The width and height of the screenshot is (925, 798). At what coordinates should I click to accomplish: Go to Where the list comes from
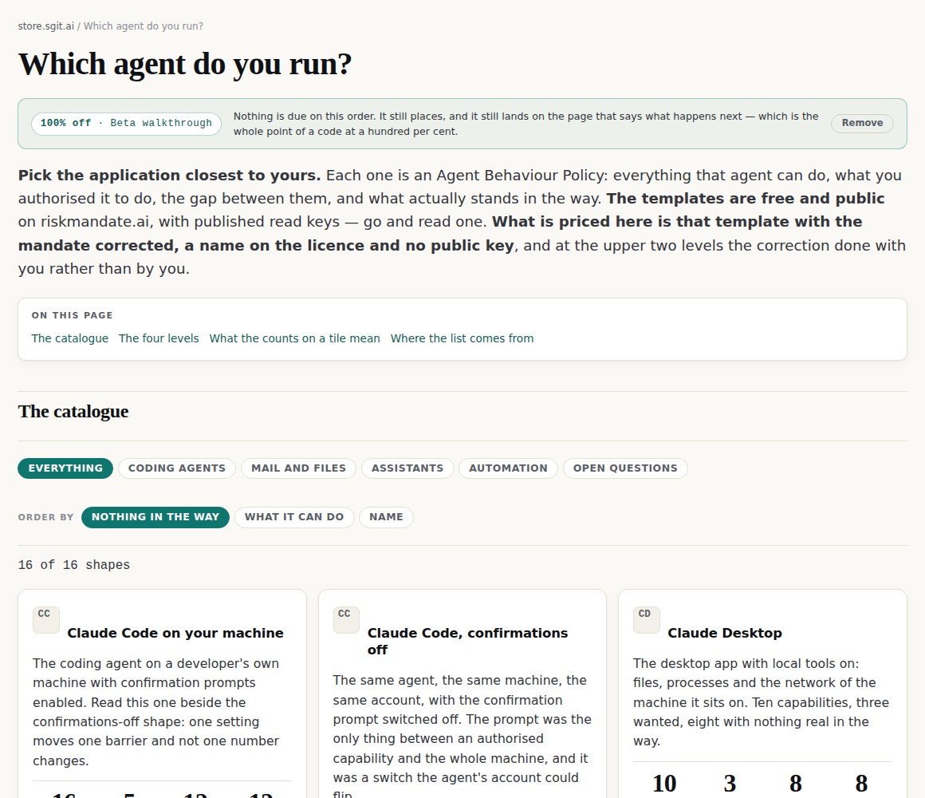462,338
